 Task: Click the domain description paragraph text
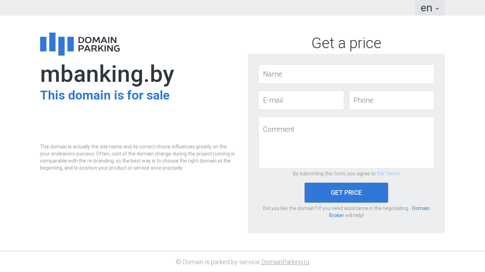click(x=137, y=157)
